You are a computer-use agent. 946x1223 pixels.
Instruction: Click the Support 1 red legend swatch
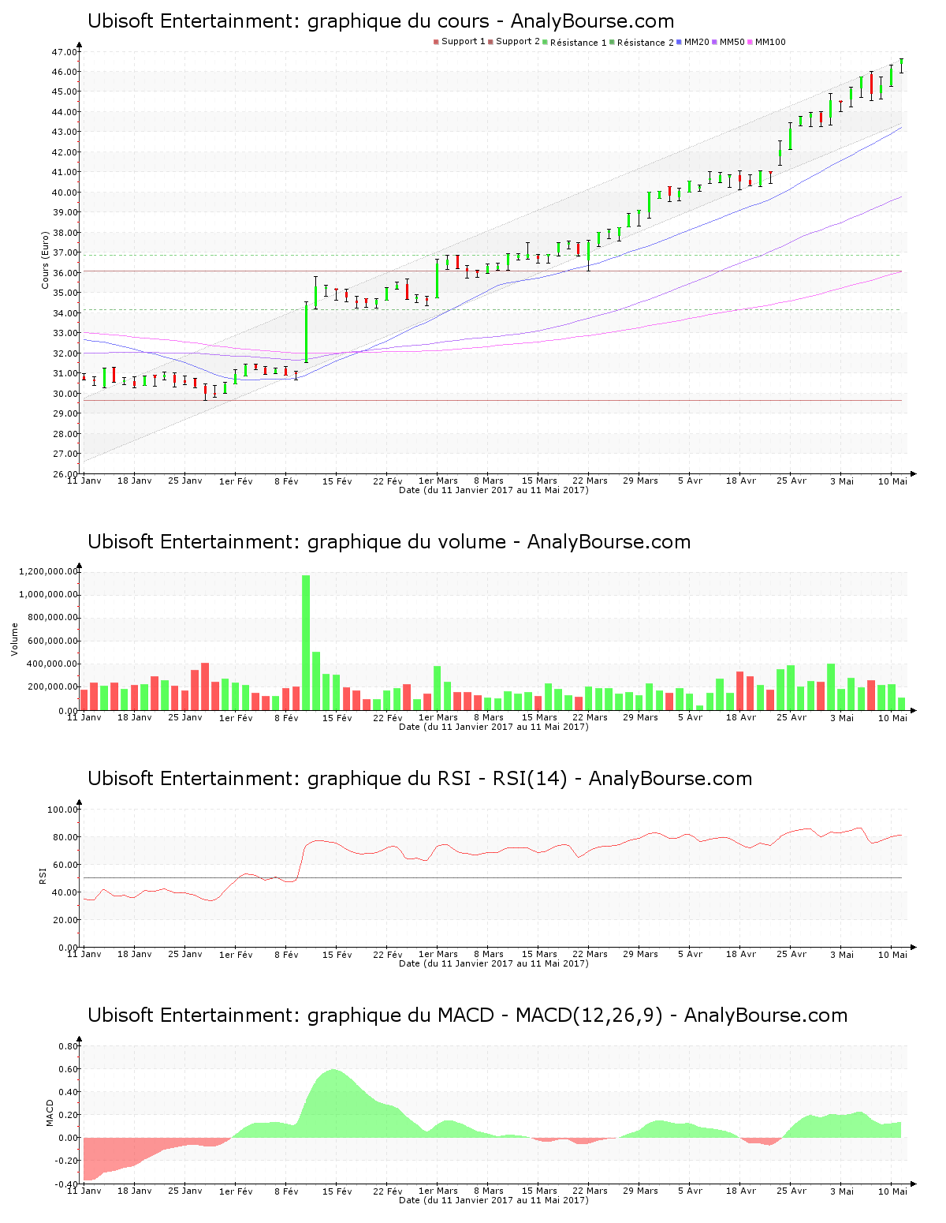(x=436, y=42)
